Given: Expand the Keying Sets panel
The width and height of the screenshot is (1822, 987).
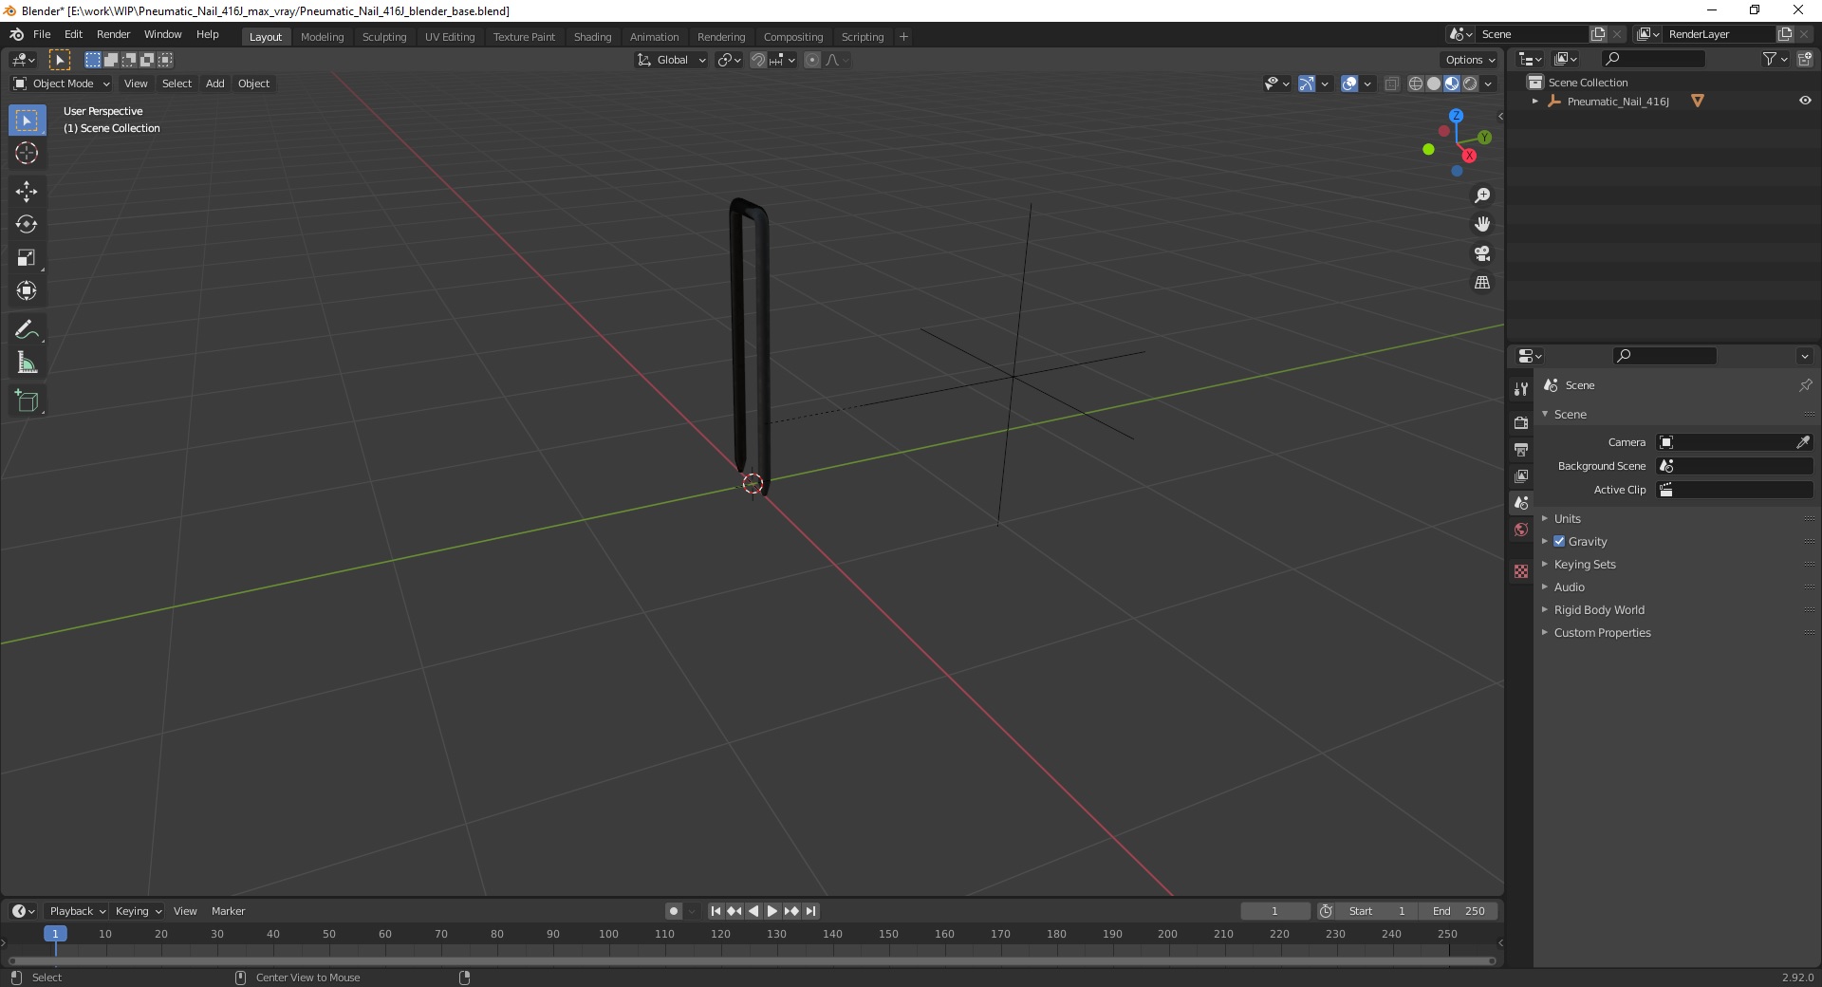Looking at the screenshot, I should [1585, 565].
